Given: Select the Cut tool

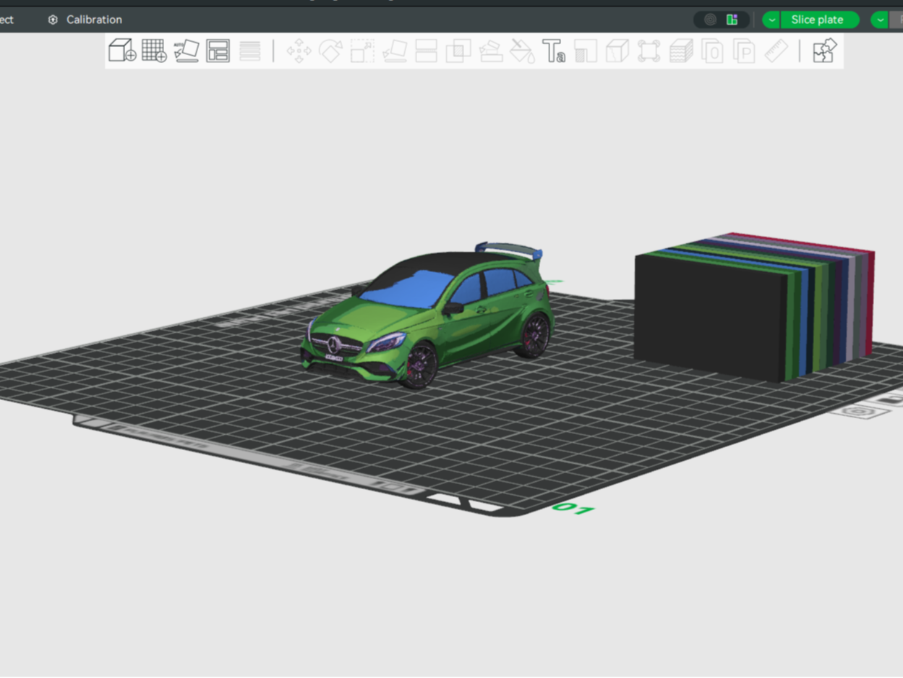Looking at the screenshot, I should [426, 51].
